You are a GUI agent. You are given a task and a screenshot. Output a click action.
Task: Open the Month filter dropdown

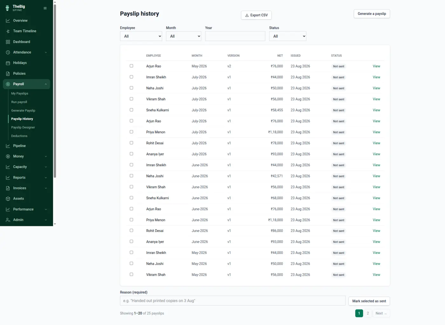184,36
